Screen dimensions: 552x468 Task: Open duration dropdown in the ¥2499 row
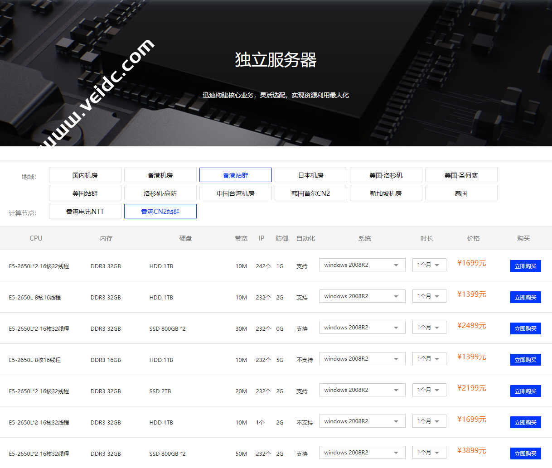pyautogui.click(x=429, y=328)
